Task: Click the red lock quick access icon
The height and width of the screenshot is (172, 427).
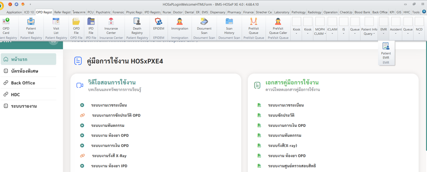Action: [x=10, y=4]
